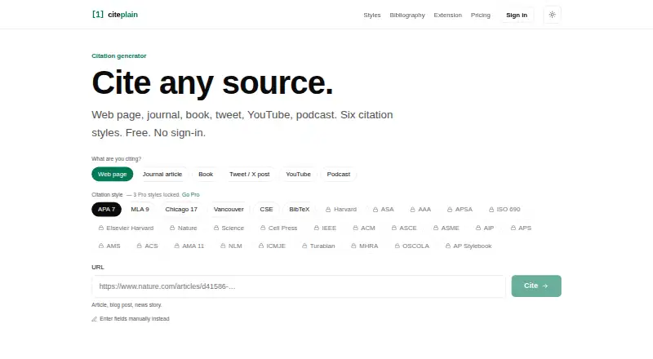Image resolution: width=653 pixels, height=359 pixels.
Task: Select YouTube source type
Action: click(x=298, y=174)
